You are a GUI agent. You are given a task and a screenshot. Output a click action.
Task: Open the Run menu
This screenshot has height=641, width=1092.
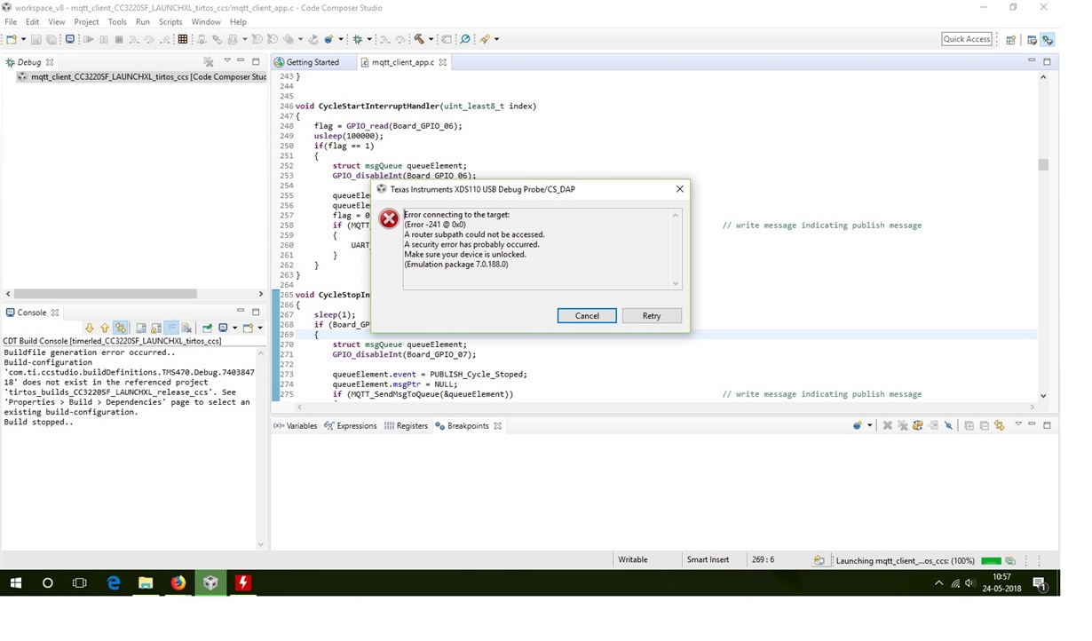pos(142,21)
